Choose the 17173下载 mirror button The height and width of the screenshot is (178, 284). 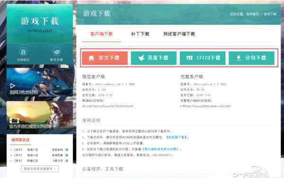pos(203,58)
